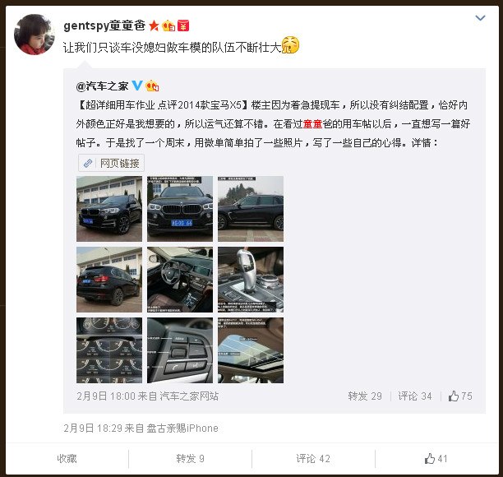This screenshot has width=503, height=477.
Task: Open the gentspy童童爸 username link
Action: [x=104, y=25]
